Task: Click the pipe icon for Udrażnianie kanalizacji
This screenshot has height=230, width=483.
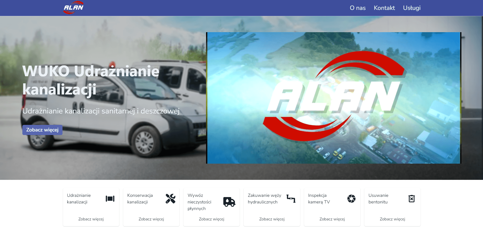Action: [x=110, y=199]
